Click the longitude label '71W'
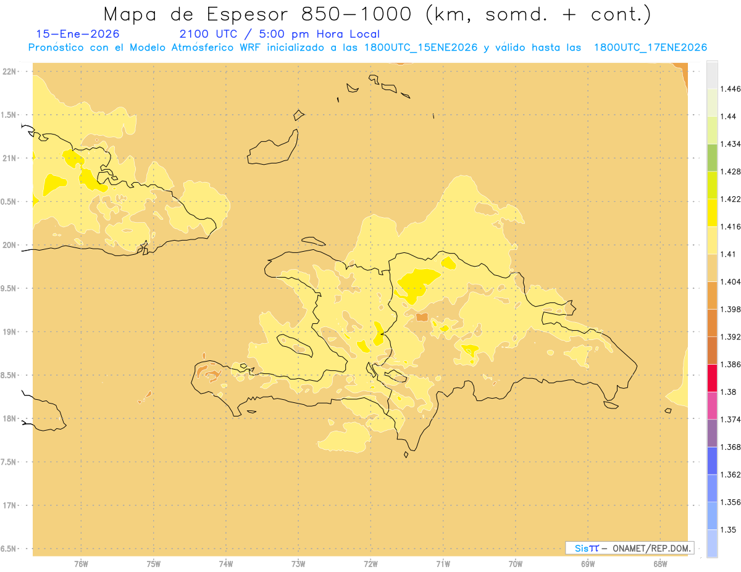The height and width of the screenshot is (572, 741). click(443, 564)
